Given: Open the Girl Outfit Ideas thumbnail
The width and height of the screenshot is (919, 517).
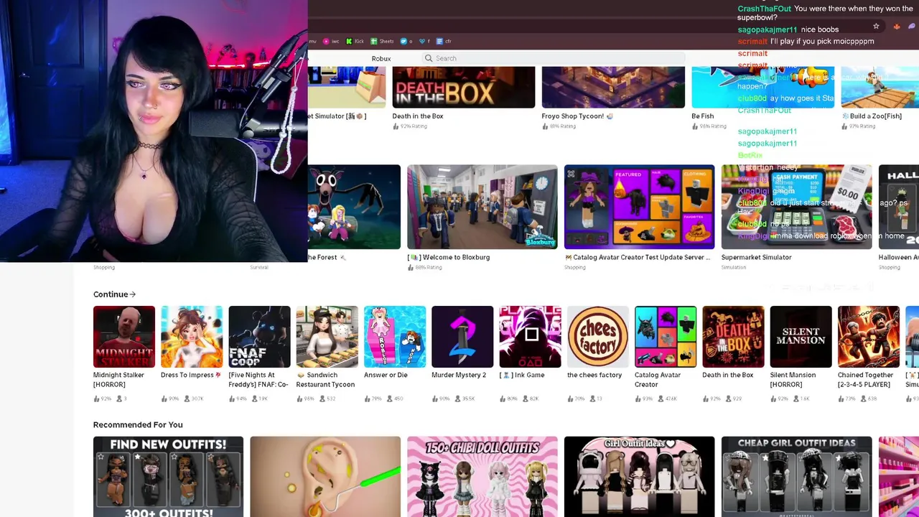Looking at the screenshot, I should [639, 477].
